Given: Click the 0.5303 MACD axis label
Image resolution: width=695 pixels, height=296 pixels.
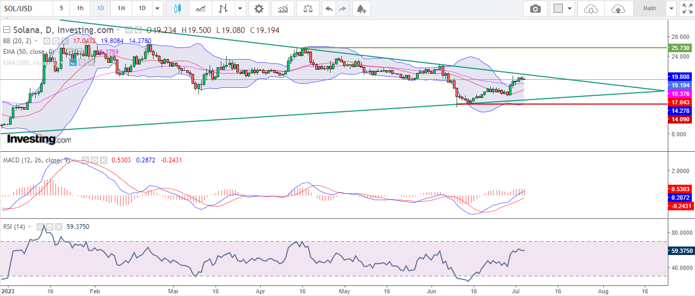Looking at the screenshot, I should [x=681, y=189].
